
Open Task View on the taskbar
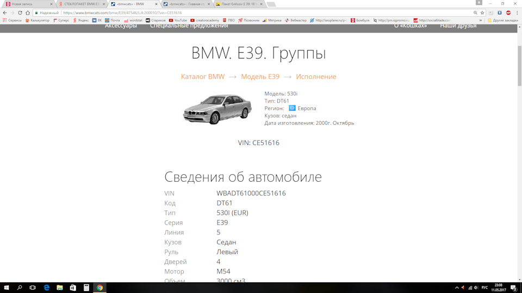(33, 288)
